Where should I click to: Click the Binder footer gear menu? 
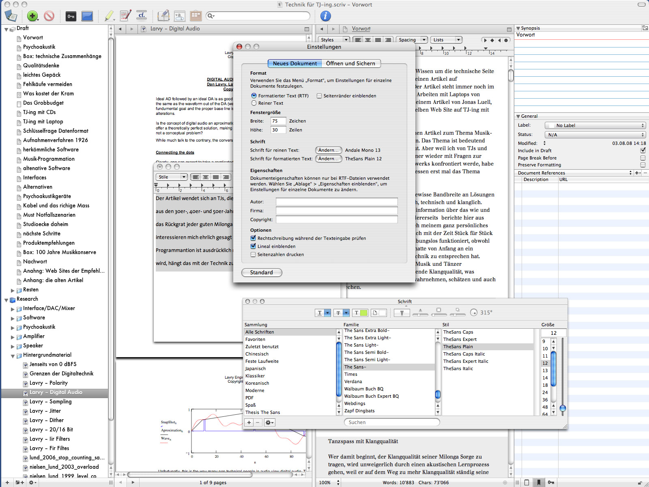tap(32, 483)
